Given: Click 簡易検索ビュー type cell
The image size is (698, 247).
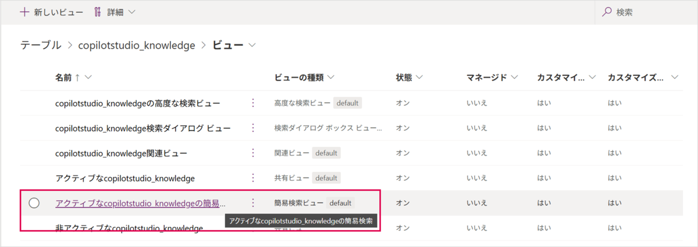Looking at the screenshot, I should [299, 203].
